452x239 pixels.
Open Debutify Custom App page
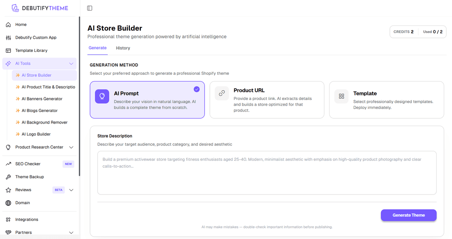click(x=39, y=38)
